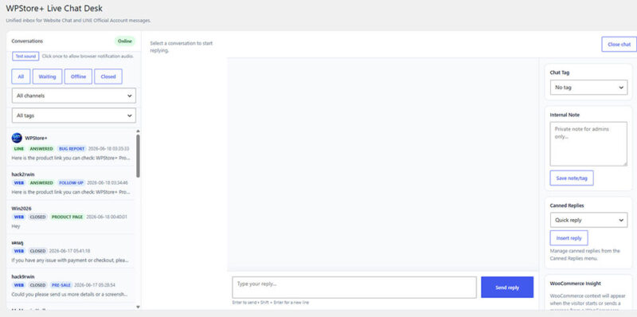Image resolution: width=637 pixels, height=317 pixels.
Task: Click the WEB badge on hack9rwin
Action: coord(19,285)
